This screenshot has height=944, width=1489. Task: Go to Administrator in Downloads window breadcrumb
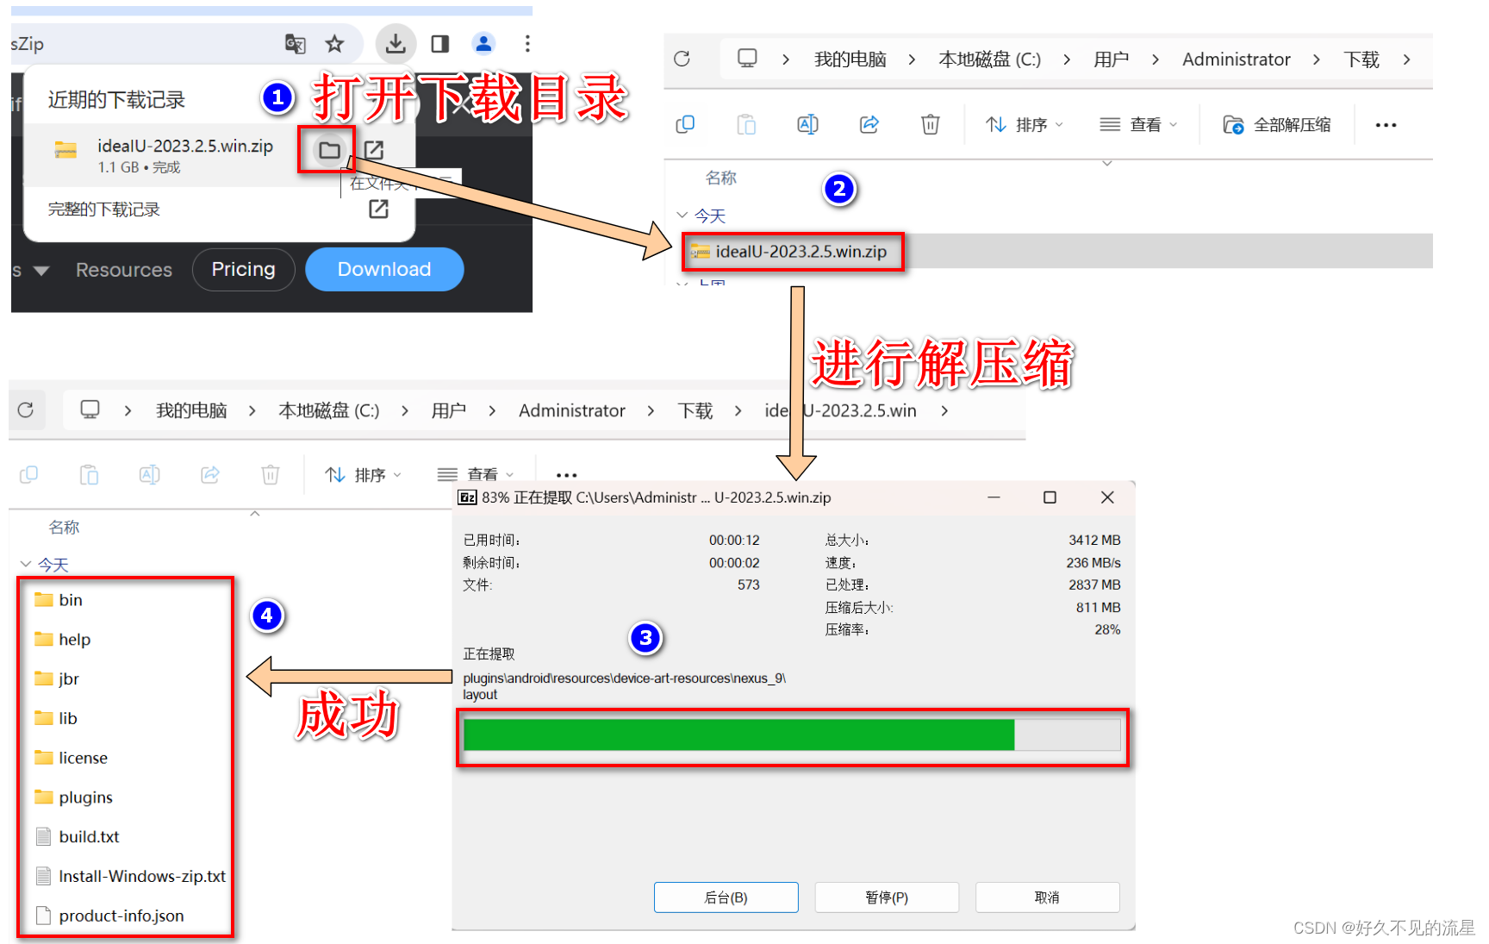tap(1236, 59)
